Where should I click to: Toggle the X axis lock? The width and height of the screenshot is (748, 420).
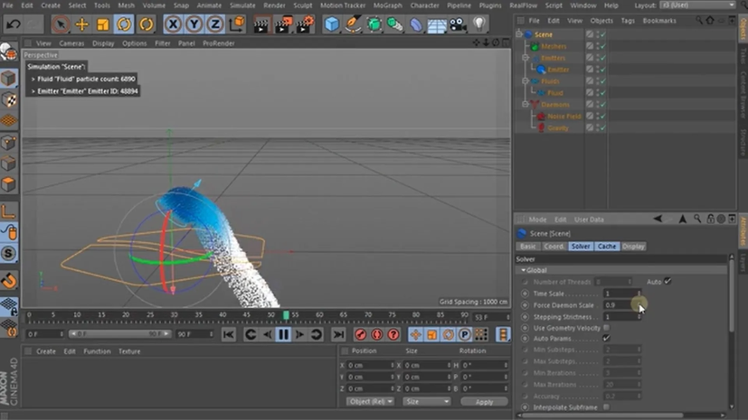(173, 24)
